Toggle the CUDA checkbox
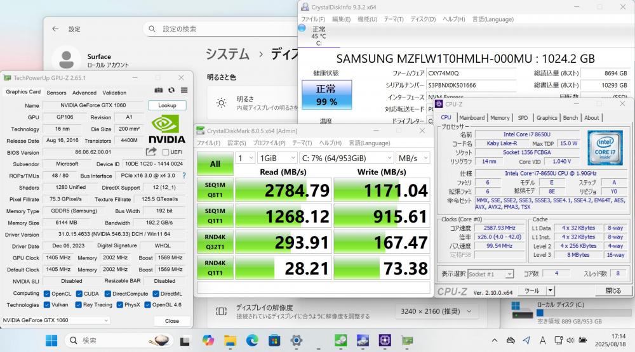The width and height of the screenshot is (635, 352). coord(79,294)
